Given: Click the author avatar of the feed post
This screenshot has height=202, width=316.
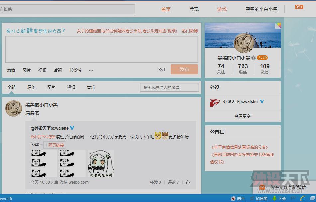Looking at the screenshot, I should (14, 108).
